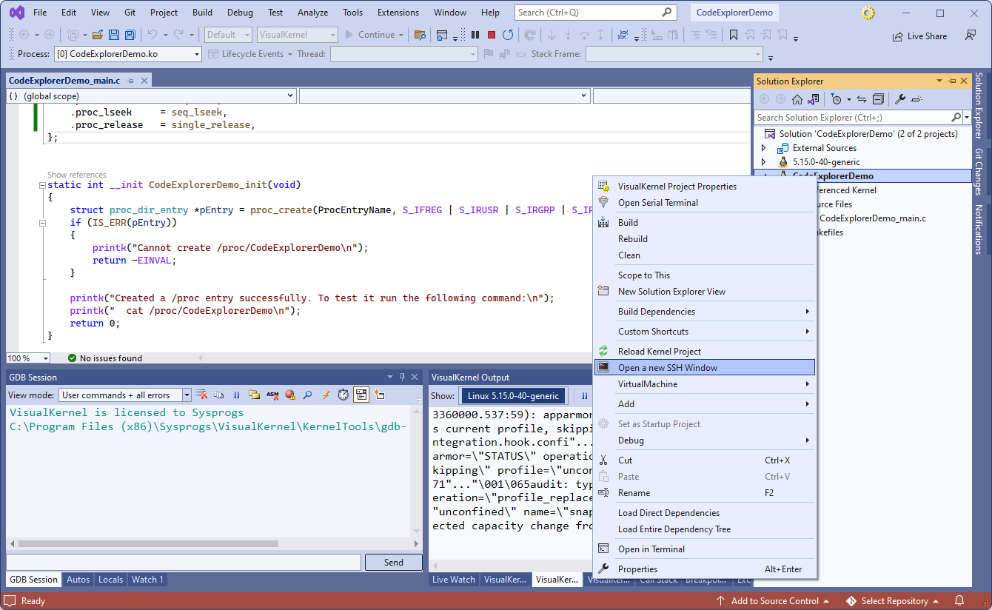Click the pause icon in VisualKernel Output toolbar
Screen dimensions: 992x610
click(584, 395)
